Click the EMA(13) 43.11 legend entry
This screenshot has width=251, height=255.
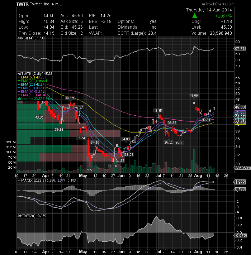click(31, 88)
